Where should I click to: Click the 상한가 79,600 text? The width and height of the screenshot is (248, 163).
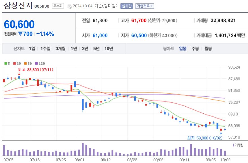click(x=162, y=21)
